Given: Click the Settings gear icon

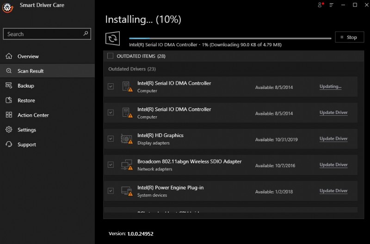Looking at the screenshot, I should click(9, 130).
